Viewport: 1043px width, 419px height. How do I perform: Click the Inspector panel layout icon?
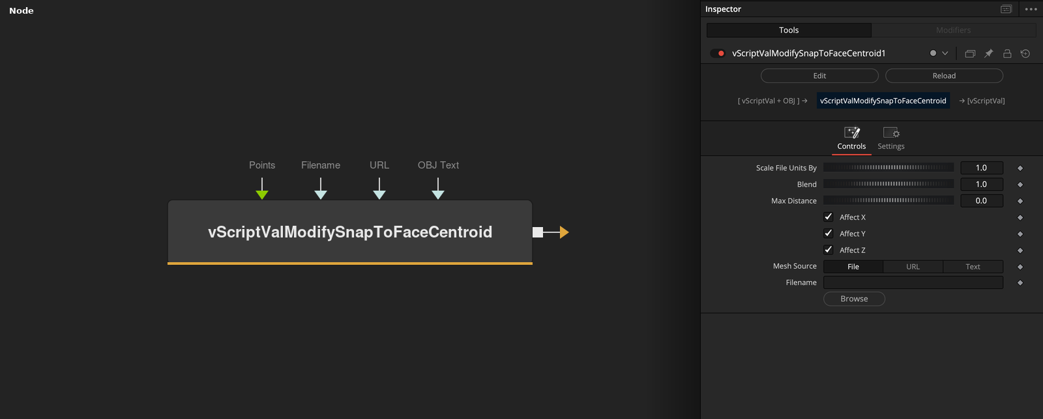1006,9
